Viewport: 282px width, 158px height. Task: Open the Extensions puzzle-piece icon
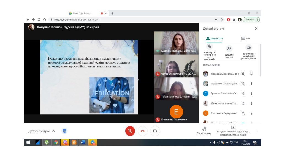[234, 19]
